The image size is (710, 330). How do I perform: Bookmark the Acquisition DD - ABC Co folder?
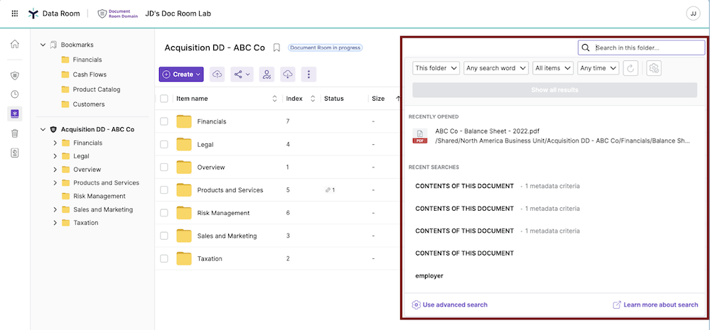[276, 48]
